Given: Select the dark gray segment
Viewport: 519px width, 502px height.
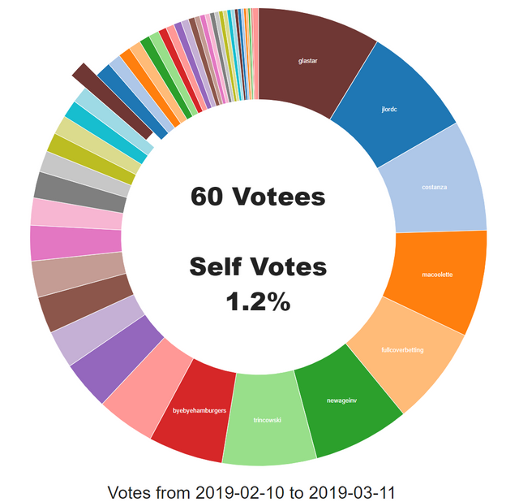Looking at the screenshot, I should point(80,193).
